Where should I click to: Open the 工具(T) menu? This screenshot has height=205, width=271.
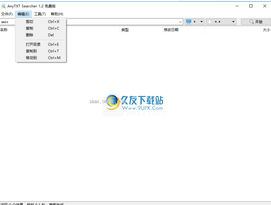click(x=40, y=14)
